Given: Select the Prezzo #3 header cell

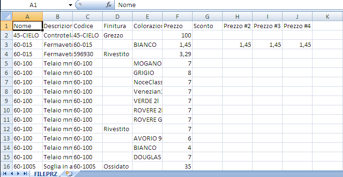Looking at the screenshot, I should [267, 26].
